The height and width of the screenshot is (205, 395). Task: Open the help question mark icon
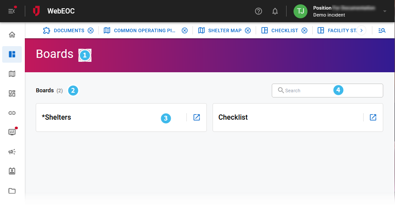coord(258,11)
